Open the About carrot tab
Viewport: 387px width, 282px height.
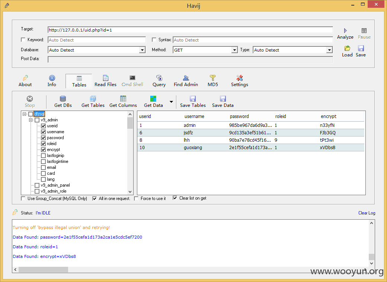pos(25,81)
